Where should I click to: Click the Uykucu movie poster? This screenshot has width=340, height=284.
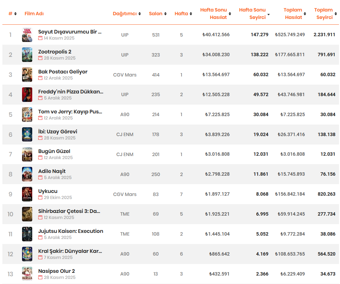coord(27,194)
